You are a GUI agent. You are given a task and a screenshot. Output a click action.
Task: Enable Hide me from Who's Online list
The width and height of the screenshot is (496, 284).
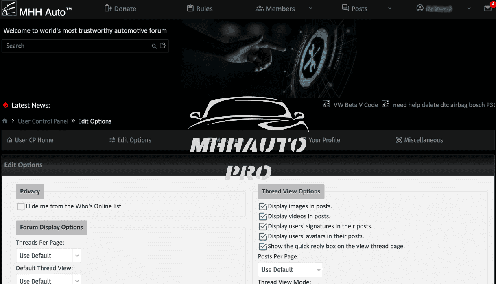tap(21, 206)
